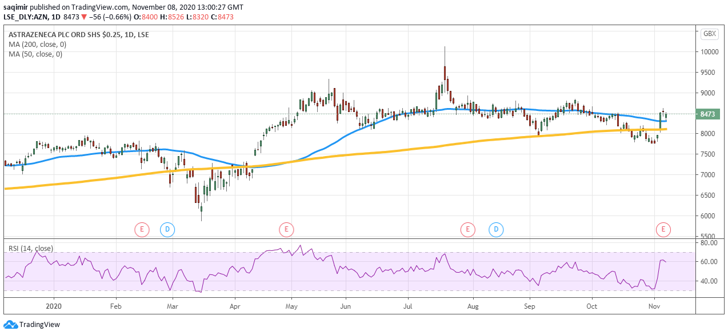The height and width of the screenshot is (335, 728).
Task: Click the GBX currency label
Action: pyautogui.click(x=709, y=34)
